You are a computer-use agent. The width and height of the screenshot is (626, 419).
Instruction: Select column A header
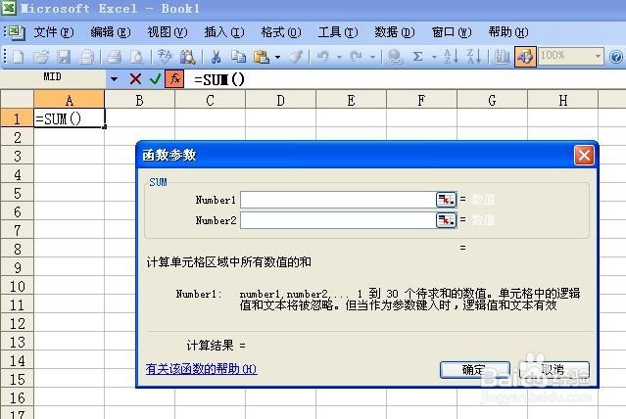(x=70, y=100)
